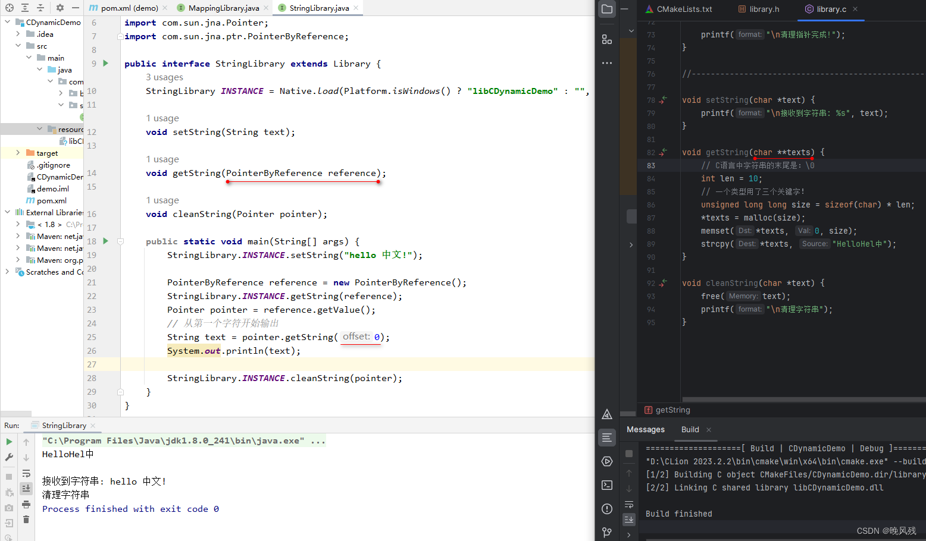Open Problems tool window in CLion
The image size is (926, 541).
[607, 509]
